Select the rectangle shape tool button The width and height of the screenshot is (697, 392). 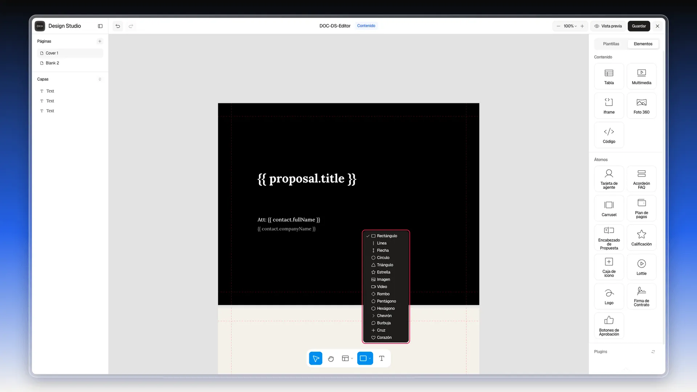363,359
